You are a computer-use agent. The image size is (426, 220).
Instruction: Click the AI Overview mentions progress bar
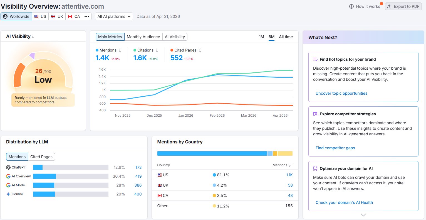tap(71, 176)
